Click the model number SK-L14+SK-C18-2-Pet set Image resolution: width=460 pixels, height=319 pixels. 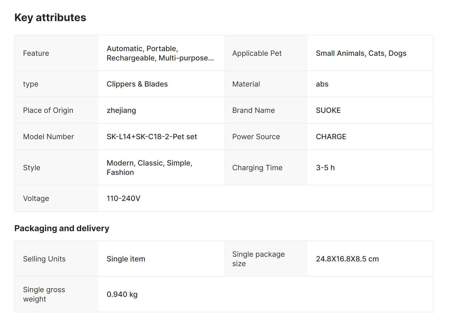152,137
